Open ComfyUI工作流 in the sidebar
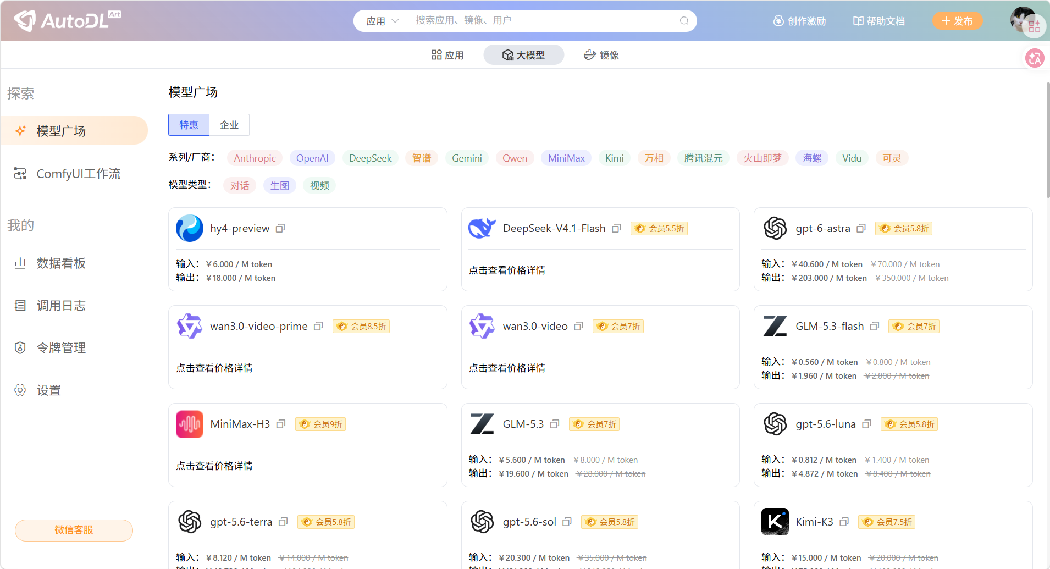 [74, 174]
